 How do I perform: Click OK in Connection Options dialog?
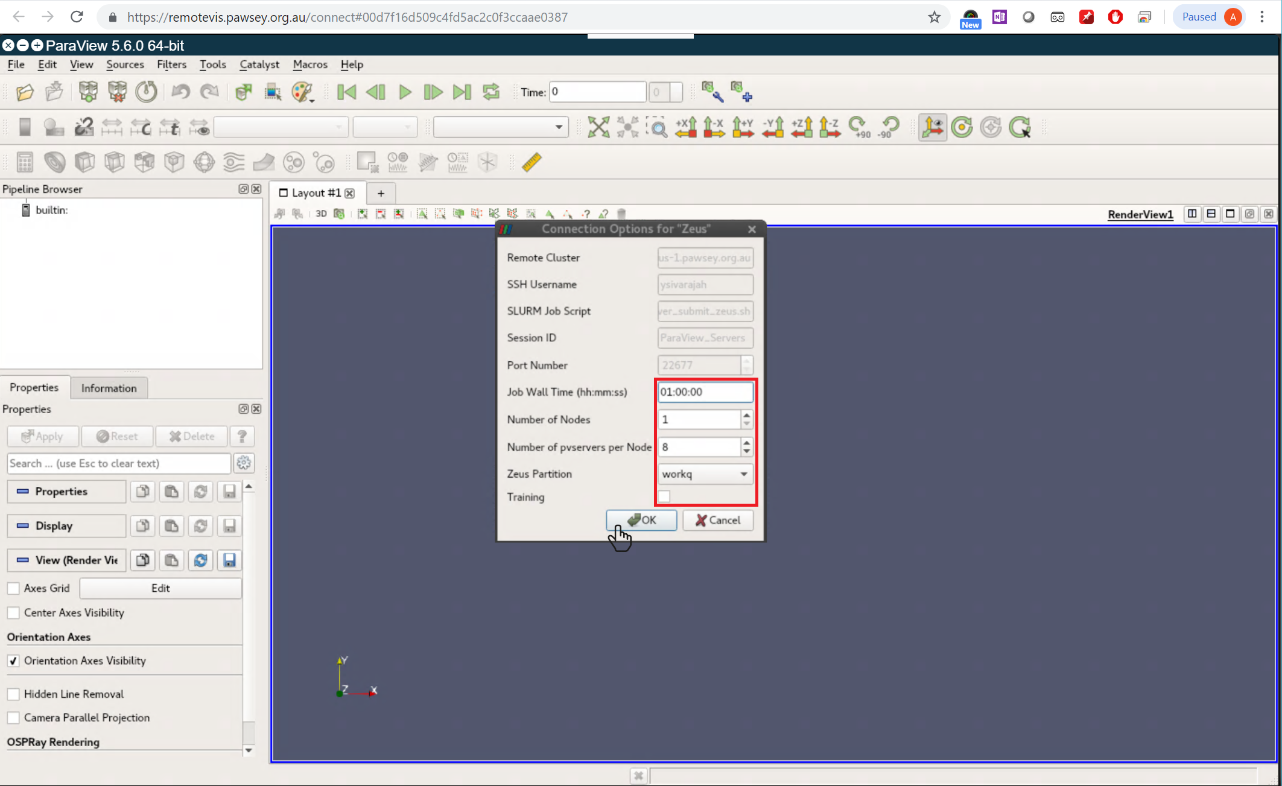(641, 520)
